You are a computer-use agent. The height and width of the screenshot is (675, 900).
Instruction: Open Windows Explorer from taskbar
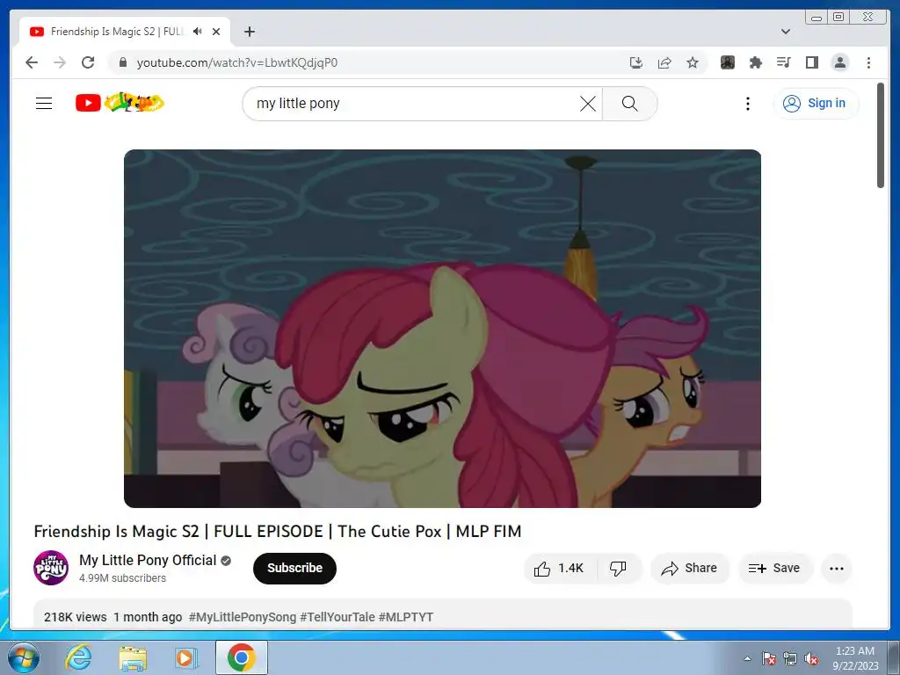[x=133, y=657]
